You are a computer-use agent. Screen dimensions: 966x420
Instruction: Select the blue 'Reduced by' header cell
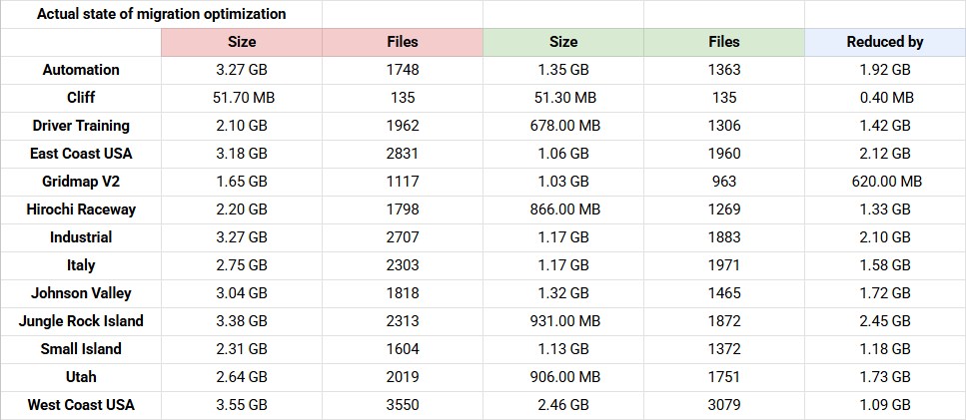click(885, 42)
